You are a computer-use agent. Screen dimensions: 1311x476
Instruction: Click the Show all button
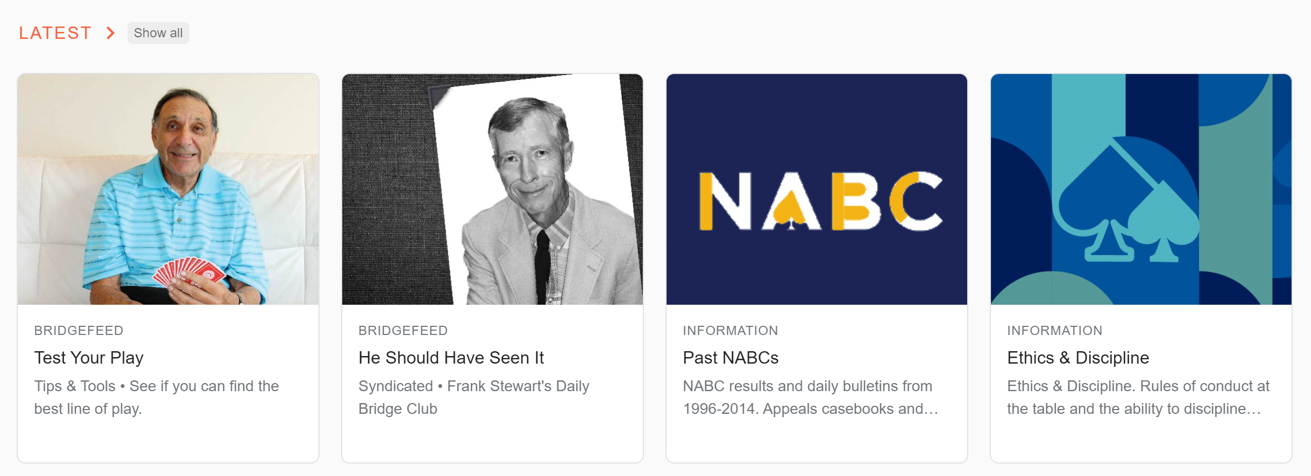point(158,33)
